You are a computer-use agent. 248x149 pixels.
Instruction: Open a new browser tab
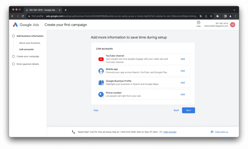pos(66,10)
